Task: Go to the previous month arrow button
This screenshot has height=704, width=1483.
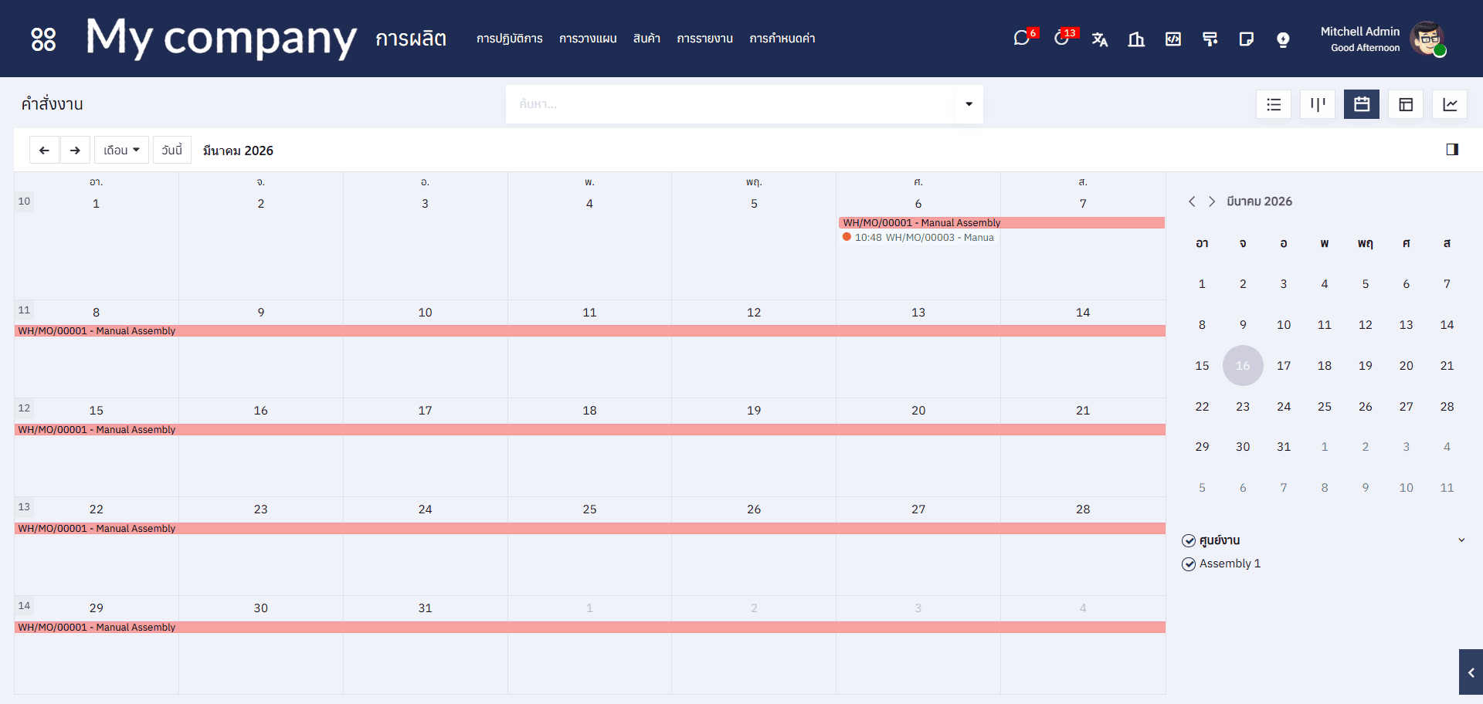Action: pos(44,150)
